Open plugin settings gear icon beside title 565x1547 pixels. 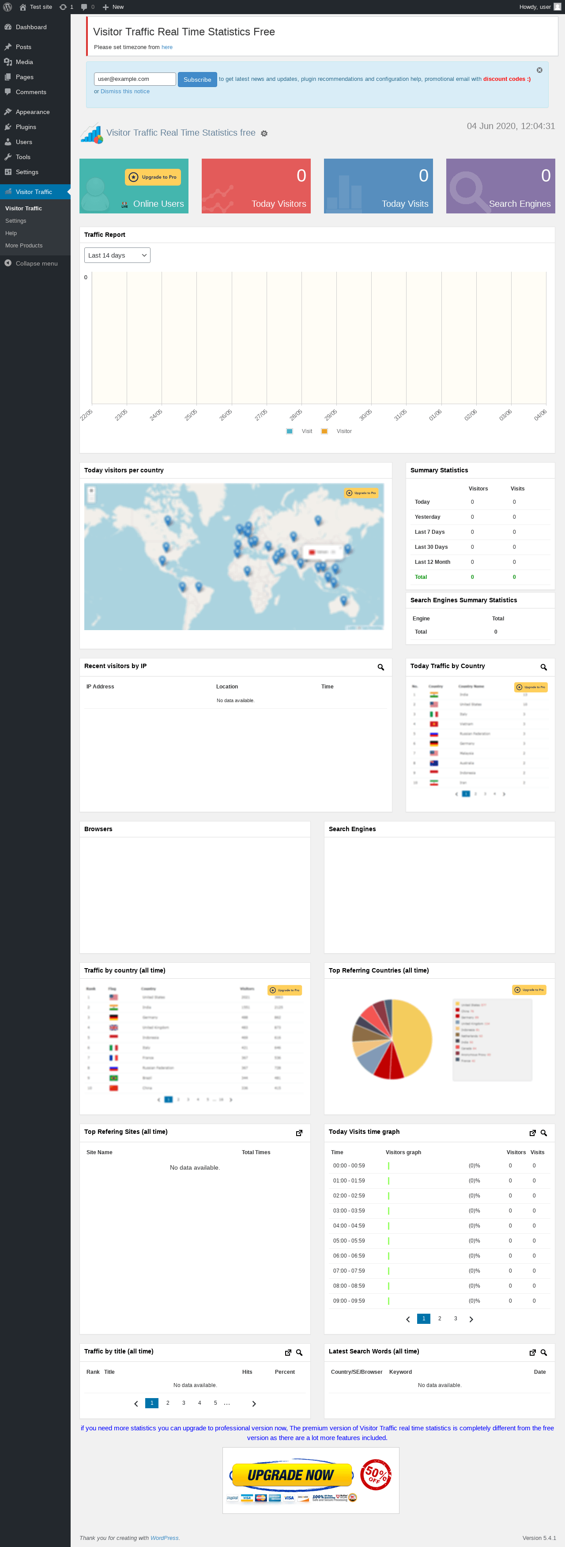click(x=264, y=133)
